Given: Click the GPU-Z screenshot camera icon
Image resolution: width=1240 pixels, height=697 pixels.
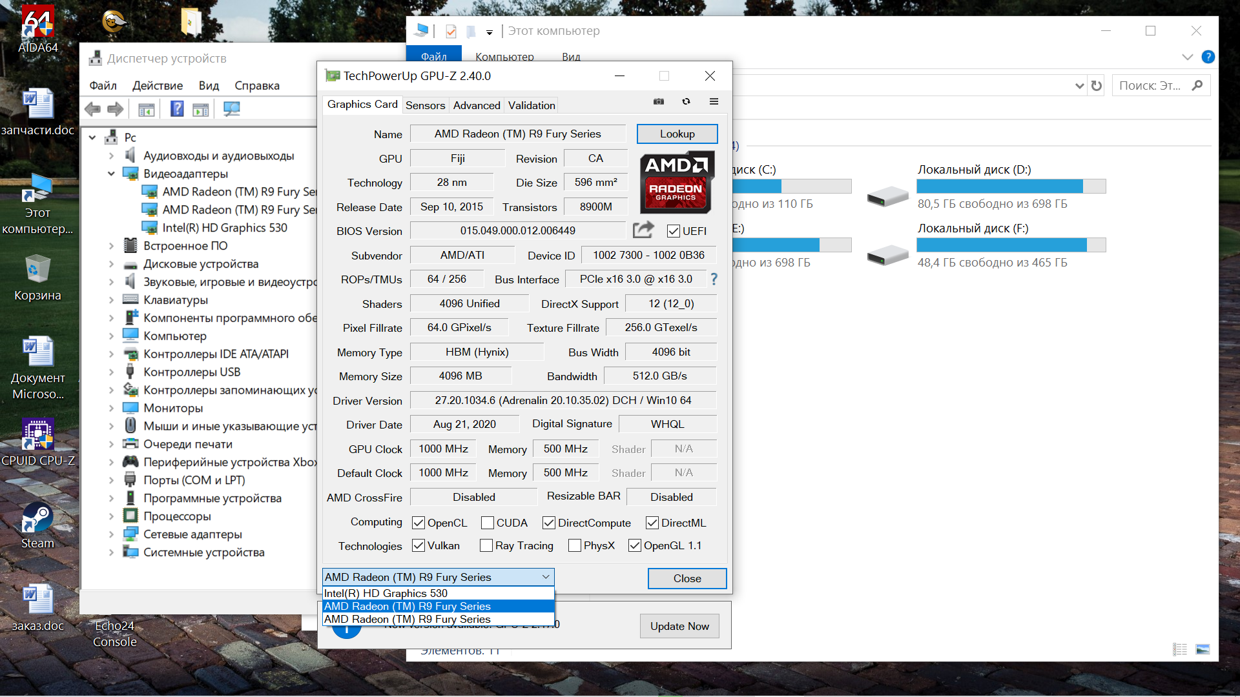Looking at the screenshot, I should [658, 101].
